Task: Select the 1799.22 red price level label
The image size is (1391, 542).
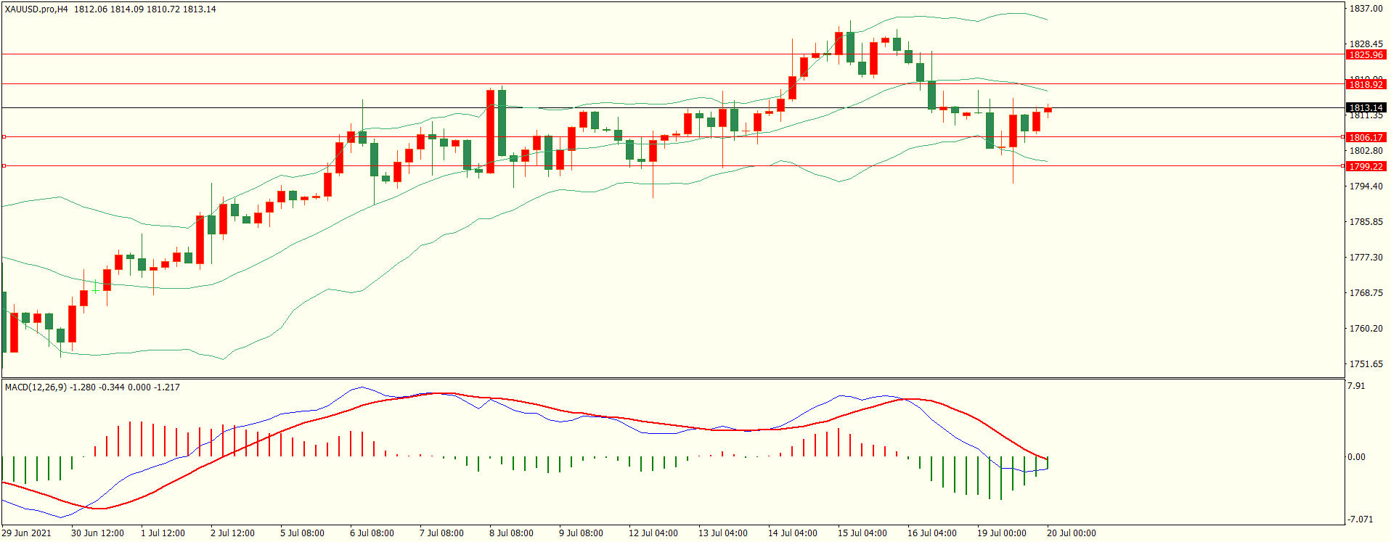Action: point(1366,167)
